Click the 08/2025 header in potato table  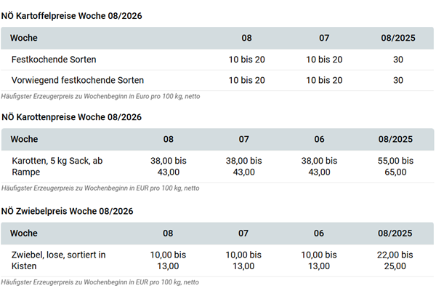397,38
